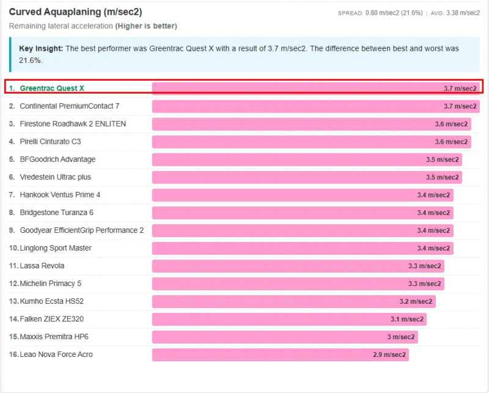Open BFGoodrich Advantage tyre link
Viewport: 489px width, 393px height.
(x=57, y=160)
